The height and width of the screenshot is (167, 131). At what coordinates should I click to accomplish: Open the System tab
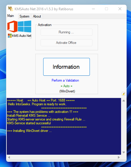point(25,16)
